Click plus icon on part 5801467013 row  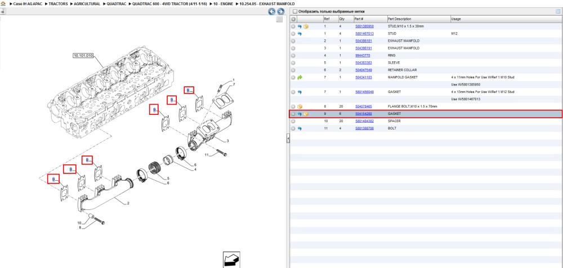click(x=293, y=34)
